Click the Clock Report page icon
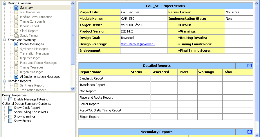This screenshot has height=137, width=260. point(16,31)
